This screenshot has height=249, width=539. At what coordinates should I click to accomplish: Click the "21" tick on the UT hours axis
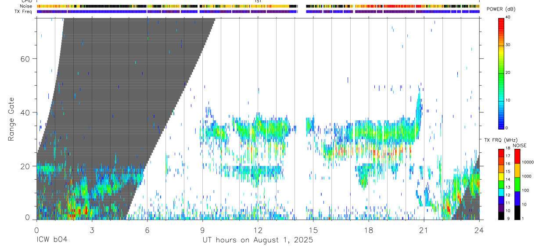tap(424, 230)
